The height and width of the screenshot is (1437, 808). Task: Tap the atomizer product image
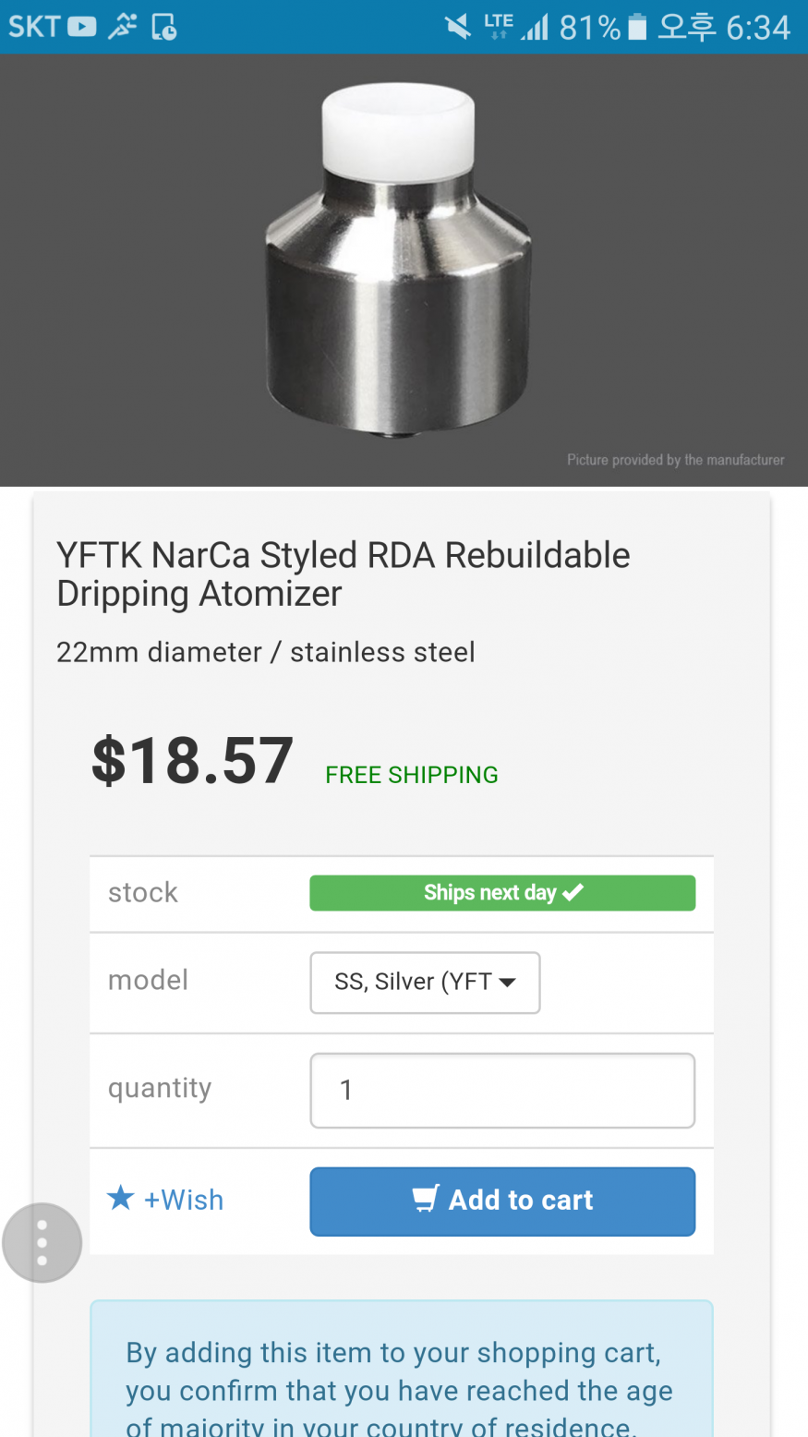398,260
